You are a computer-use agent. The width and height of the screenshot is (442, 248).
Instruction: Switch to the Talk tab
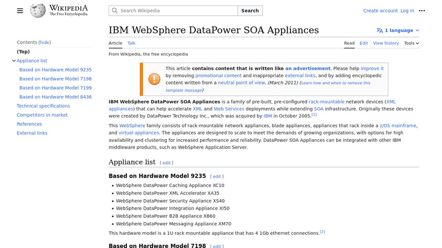coord(131,43)
